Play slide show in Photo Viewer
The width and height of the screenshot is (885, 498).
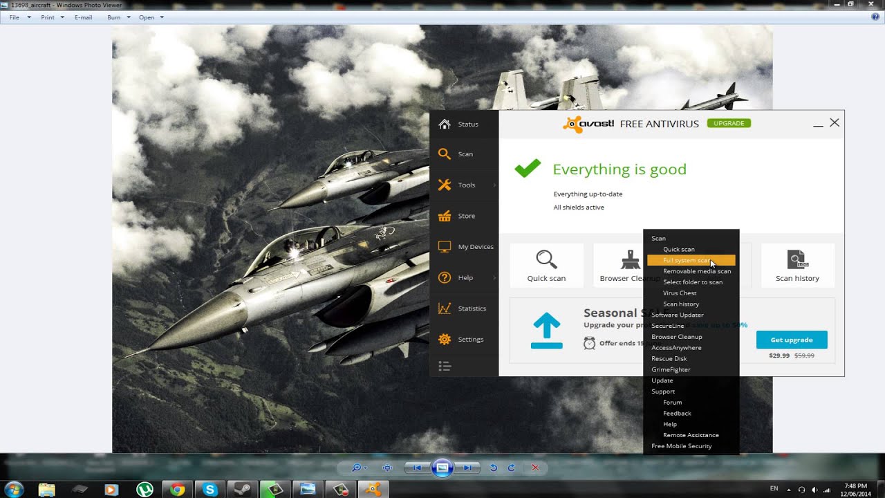[442, 468]
